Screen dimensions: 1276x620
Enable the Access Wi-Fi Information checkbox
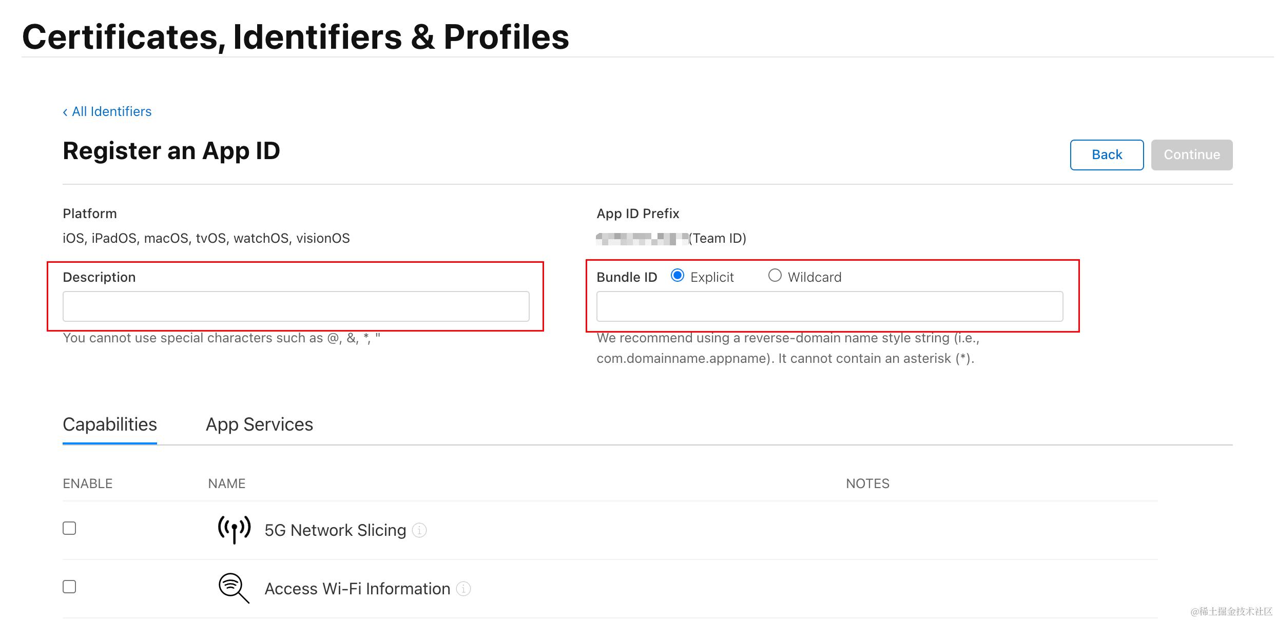(69, 587)
